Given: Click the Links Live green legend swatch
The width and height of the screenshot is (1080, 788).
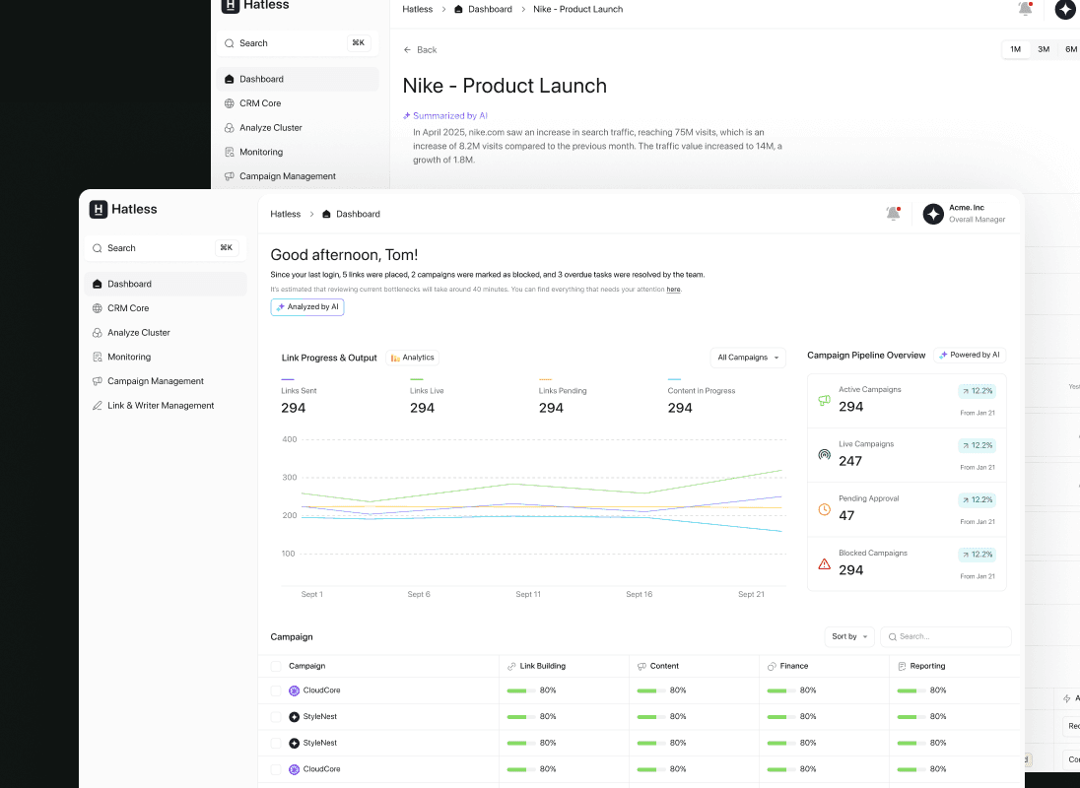Looking at the screenshot, I should tap(416, 379).
